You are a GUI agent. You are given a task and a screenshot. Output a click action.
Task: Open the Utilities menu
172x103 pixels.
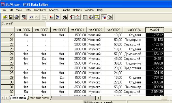77,10
